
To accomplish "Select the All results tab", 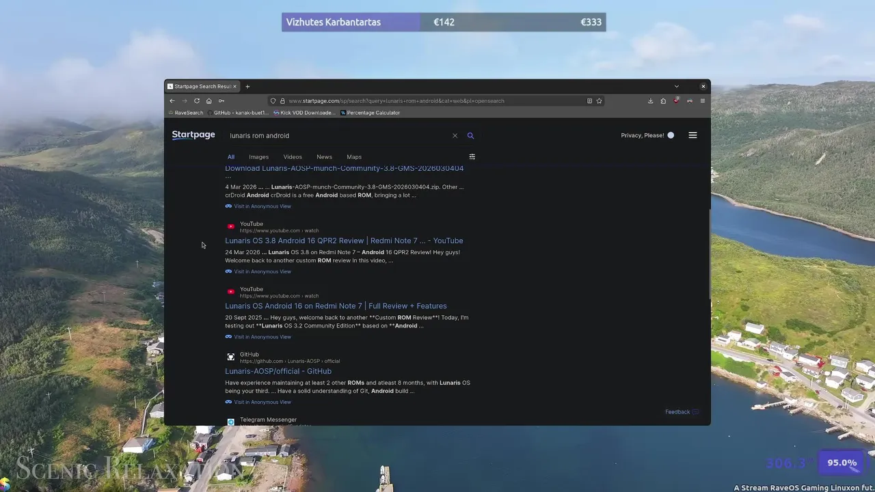I will (x=231, y=156).
